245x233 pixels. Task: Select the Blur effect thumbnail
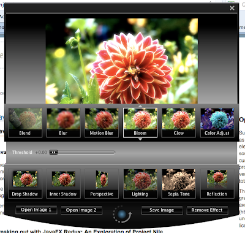tap(64, 123)
